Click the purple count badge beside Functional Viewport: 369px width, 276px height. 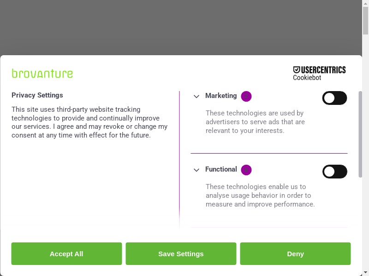tap(246, 170)
